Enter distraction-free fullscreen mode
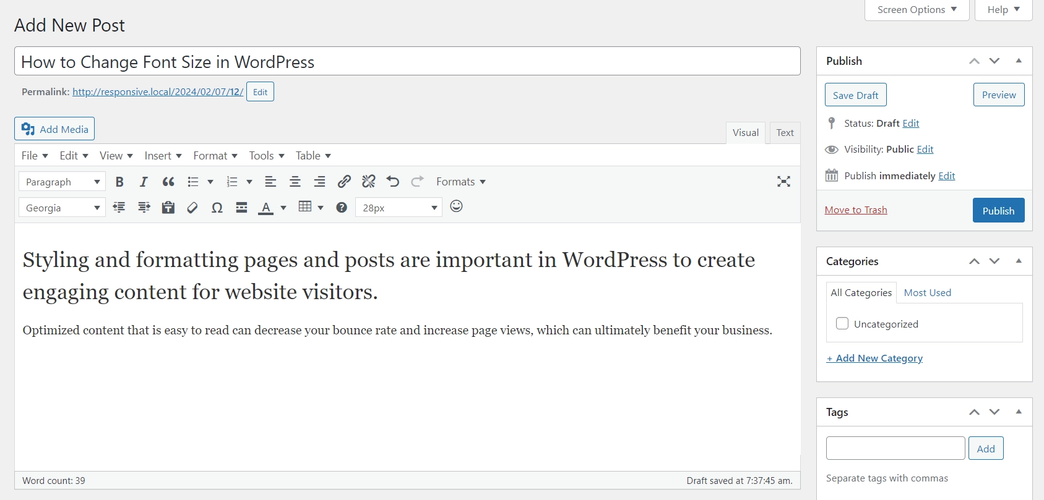1044x500 pixels. click(784, 182)
